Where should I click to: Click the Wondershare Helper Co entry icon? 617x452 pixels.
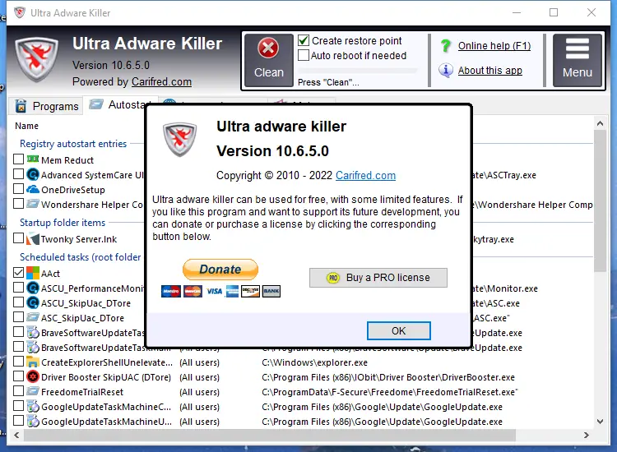coord(33,204)
